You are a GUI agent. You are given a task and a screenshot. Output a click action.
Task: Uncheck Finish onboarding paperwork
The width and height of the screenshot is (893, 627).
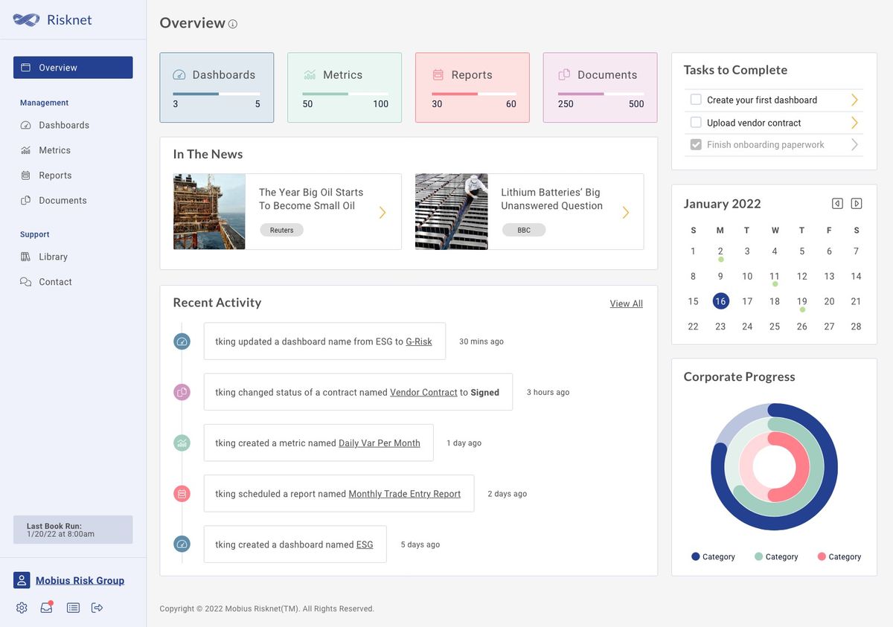(696, 146)
